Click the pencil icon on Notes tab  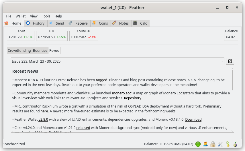coord(114,23)
